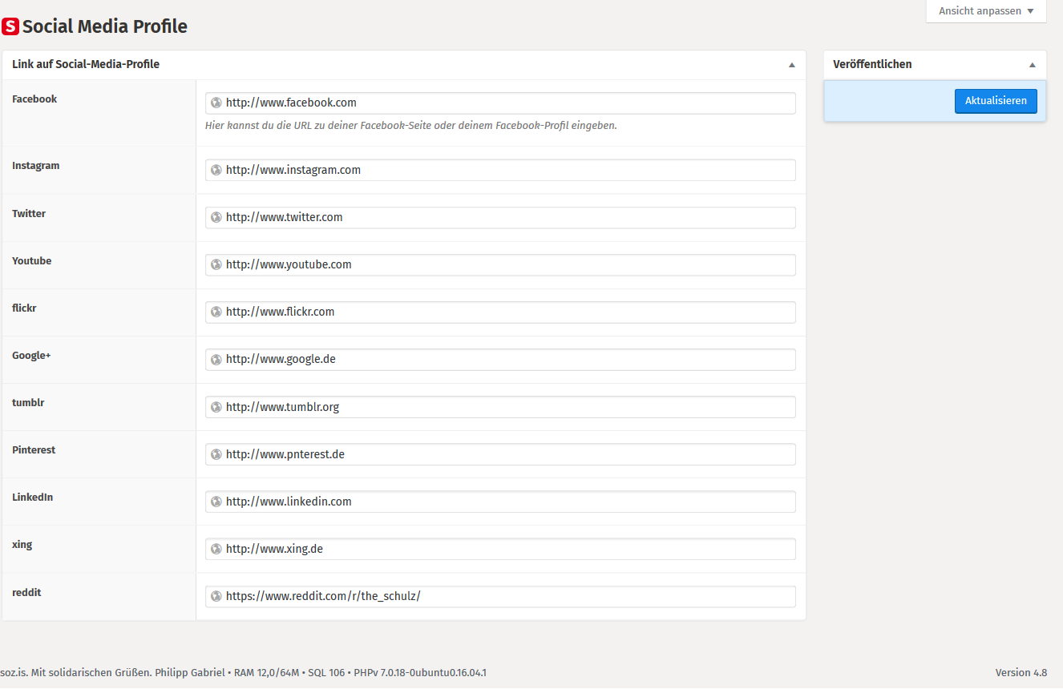Collapse the Link auf Social-Media-Profile panel
The image size is (1063, 689).
(x=791, y=65)
